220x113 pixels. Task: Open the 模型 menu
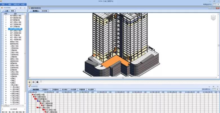(x=10, y=4)
